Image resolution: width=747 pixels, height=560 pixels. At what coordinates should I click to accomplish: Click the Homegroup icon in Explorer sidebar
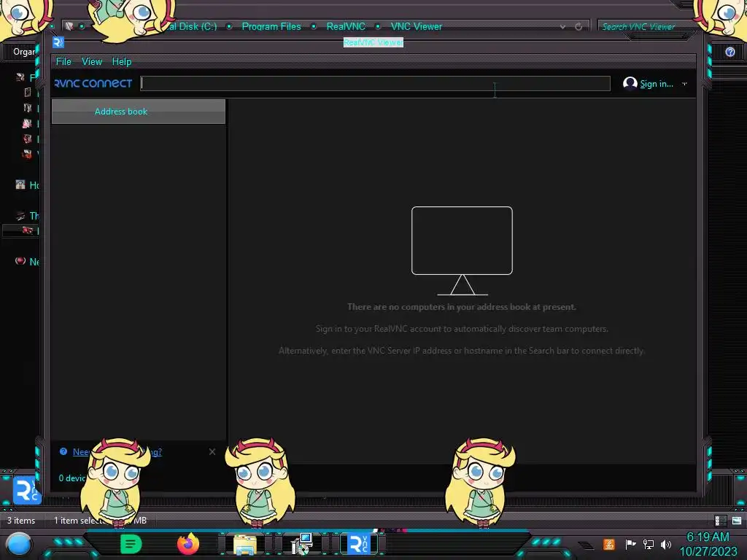(x=20, y=184)
